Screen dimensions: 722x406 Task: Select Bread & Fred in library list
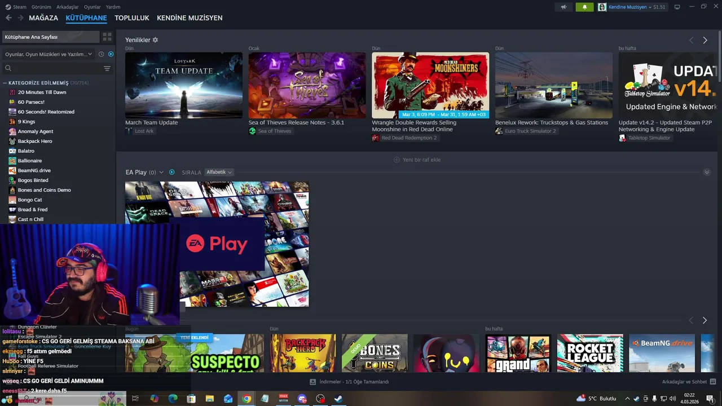coord(33,210)
